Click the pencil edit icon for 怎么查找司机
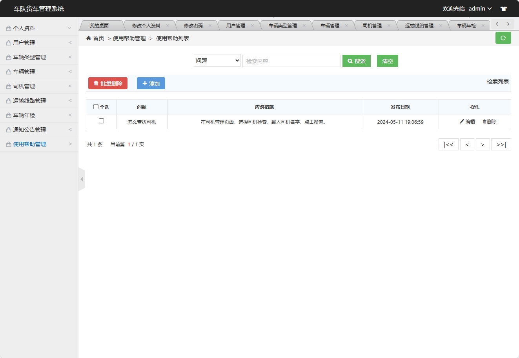Viewport: 519px width, 358px height. (x=462, y=121)
